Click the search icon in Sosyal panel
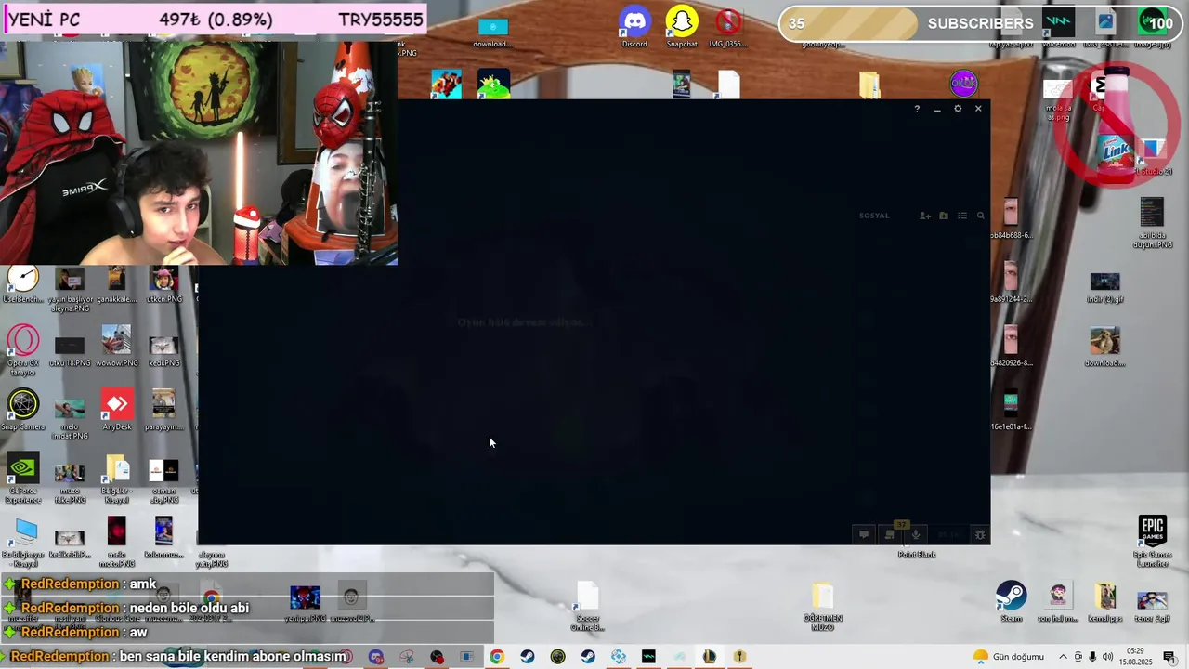 pos(981,216)
